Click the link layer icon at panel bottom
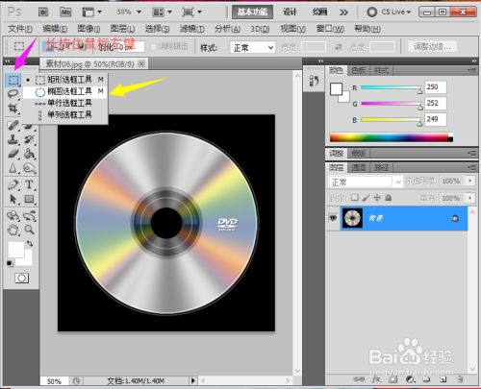Image resolution: width=481 pixels, height=389 pixels. coord(359,379)
